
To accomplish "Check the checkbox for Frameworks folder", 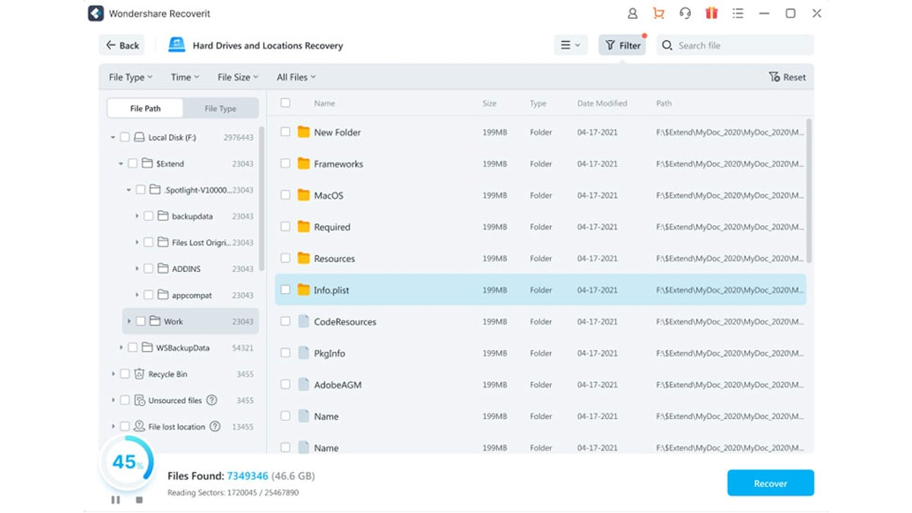I will point(286,163).
